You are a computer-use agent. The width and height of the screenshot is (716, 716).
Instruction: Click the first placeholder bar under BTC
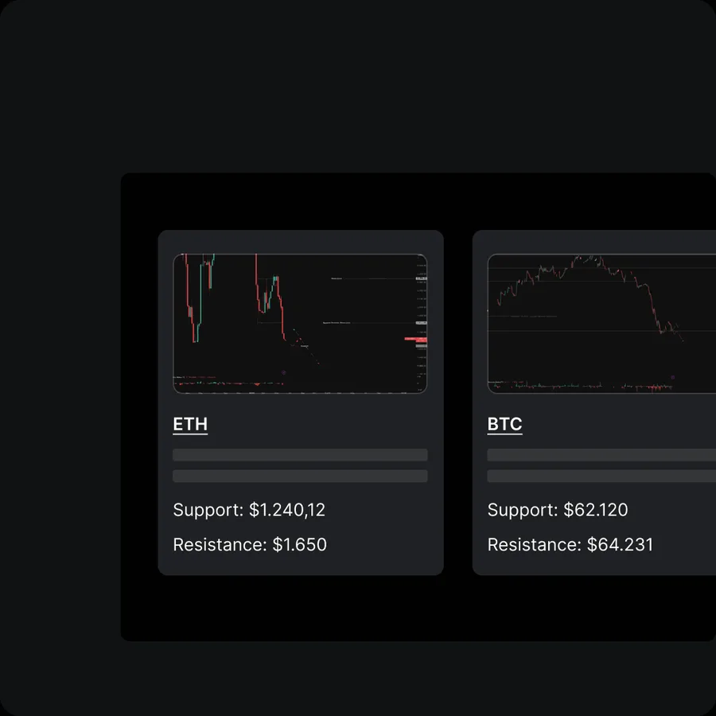602,455
